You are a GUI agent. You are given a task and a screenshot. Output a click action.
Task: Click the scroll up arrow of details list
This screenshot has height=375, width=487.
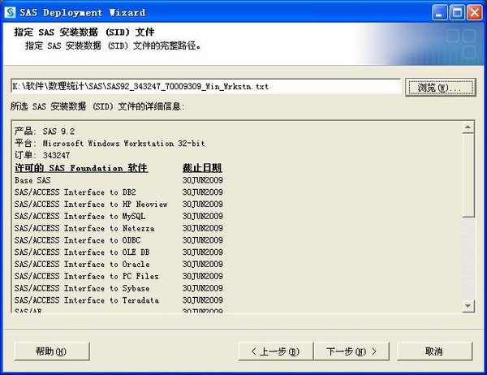(x=468, y=127)
